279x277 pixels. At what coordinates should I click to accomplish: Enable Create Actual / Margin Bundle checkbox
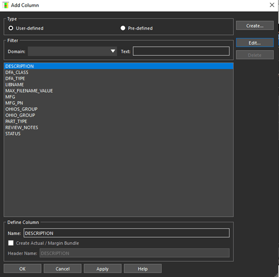[x=11, y=243]
